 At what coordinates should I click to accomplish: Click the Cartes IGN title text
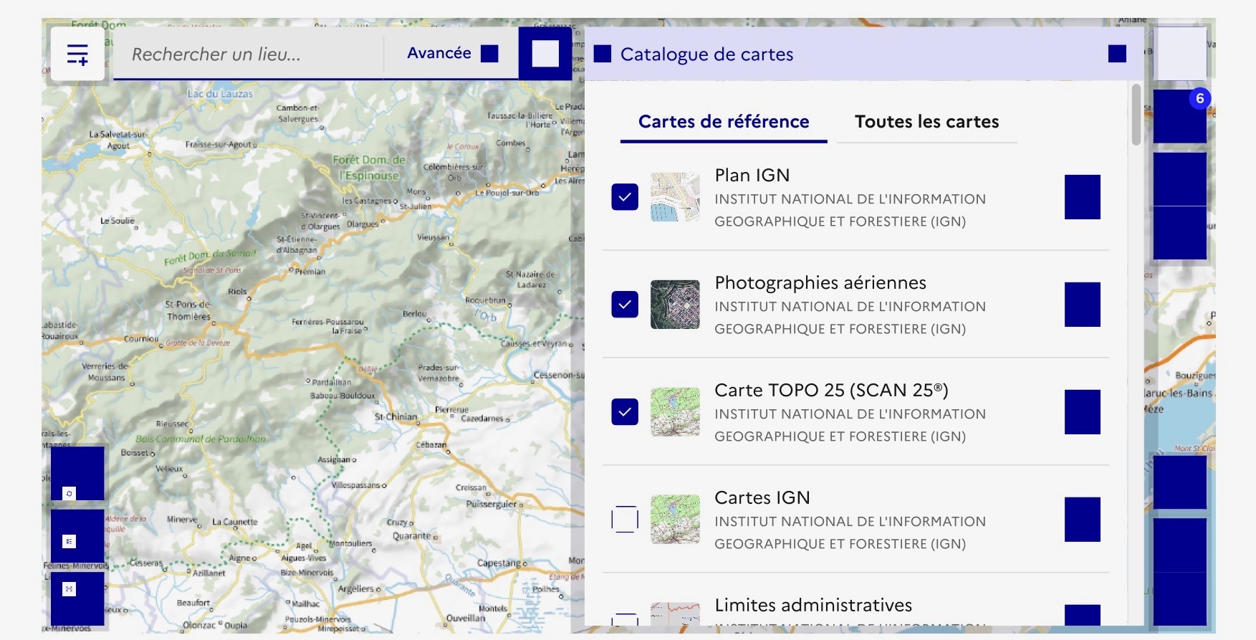coord(762,497)
